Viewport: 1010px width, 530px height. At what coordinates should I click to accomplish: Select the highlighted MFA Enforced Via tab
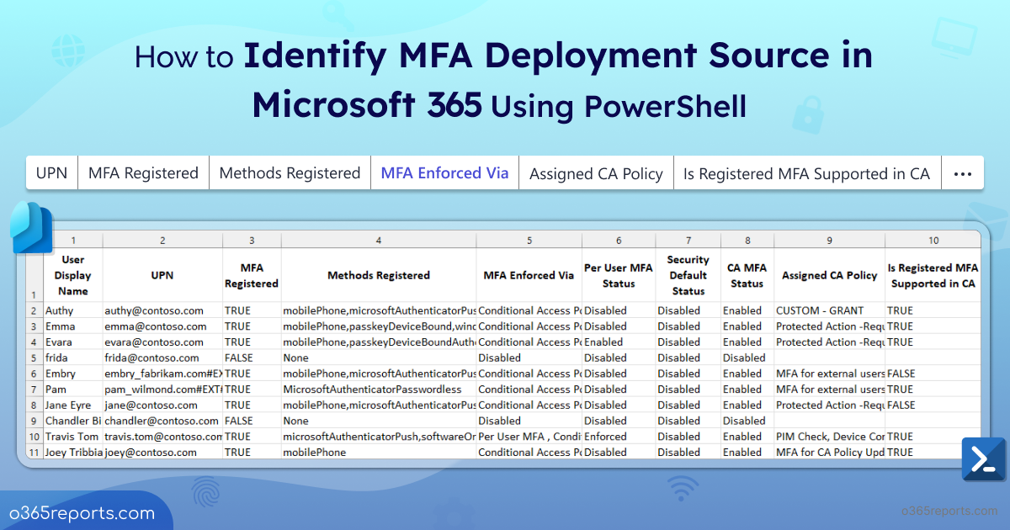444,174
